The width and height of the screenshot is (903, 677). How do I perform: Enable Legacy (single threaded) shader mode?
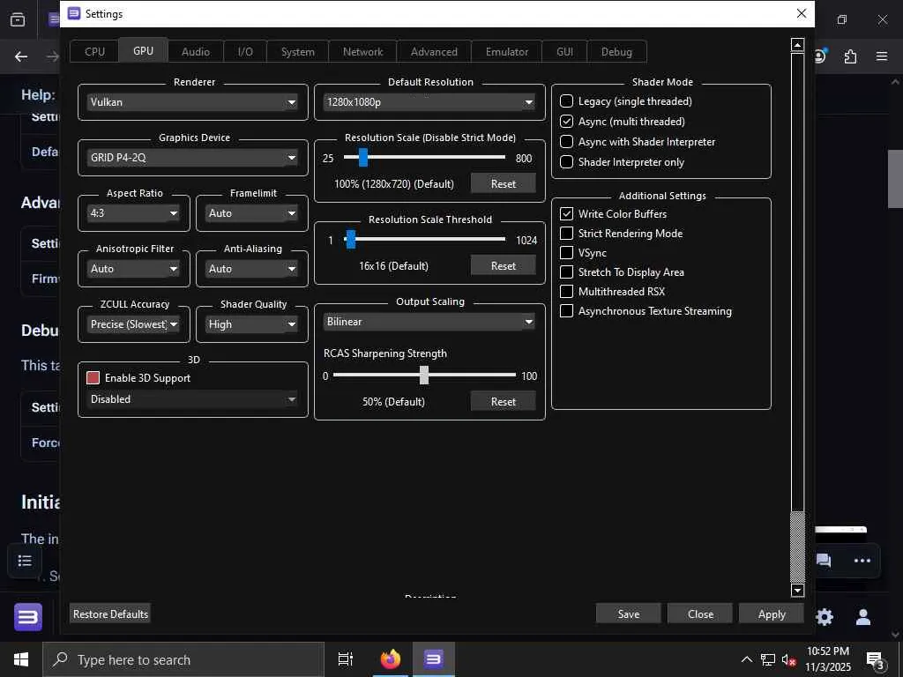pos(567,101)
